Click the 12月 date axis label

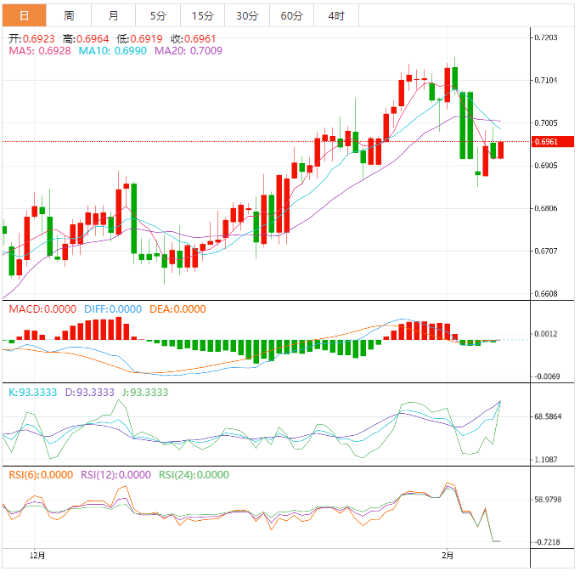[37, 556]
